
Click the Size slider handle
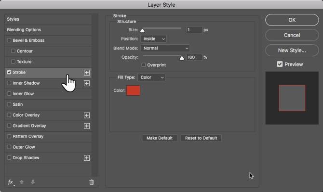point(142,31)
